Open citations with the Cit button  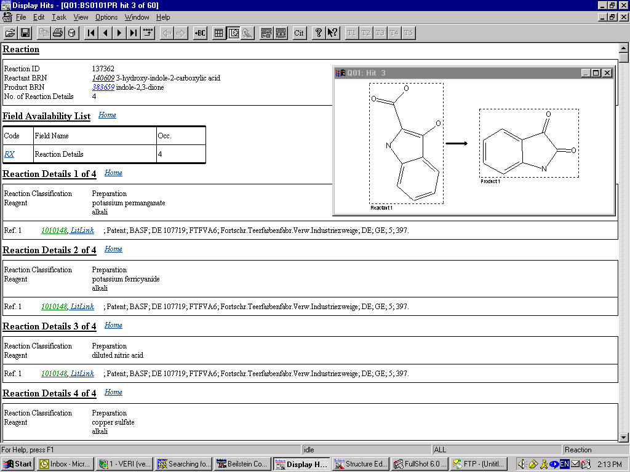[299, 33]
